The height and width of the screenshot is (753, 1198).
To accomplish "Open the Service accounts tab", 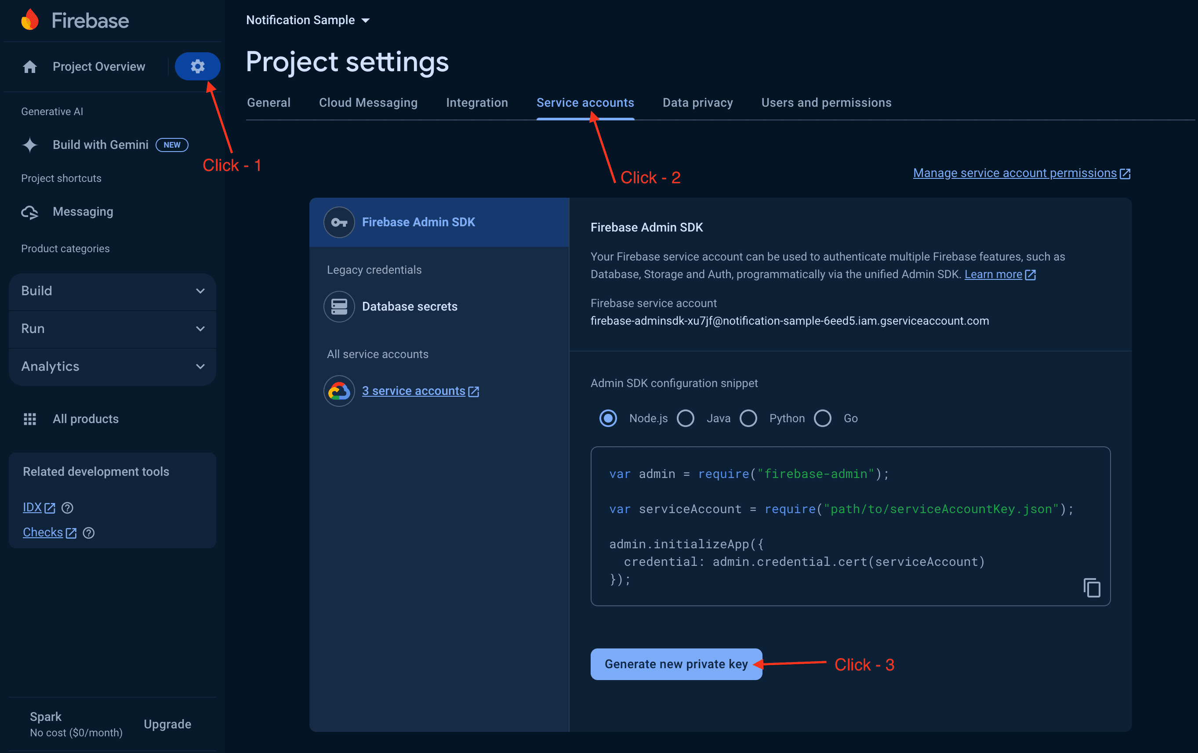I will click(585, 102).
